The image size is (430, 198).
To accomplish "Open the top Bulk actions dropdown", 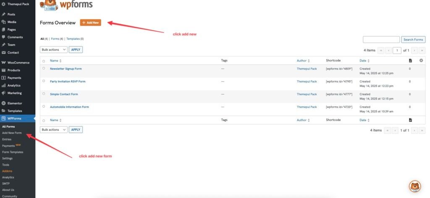I will [x=53, y=50].
